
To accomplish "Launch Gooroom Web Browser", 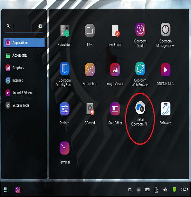I will coord(140,69).
